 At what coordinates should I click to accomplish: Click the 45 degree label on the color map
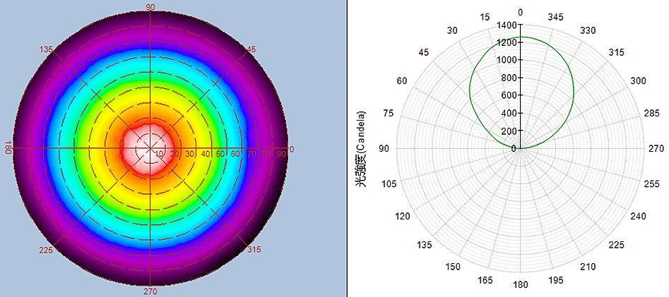point(249,50)
